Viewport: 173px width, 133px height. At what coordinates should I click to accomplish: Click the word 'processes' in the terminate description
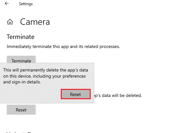click(110, 47)
